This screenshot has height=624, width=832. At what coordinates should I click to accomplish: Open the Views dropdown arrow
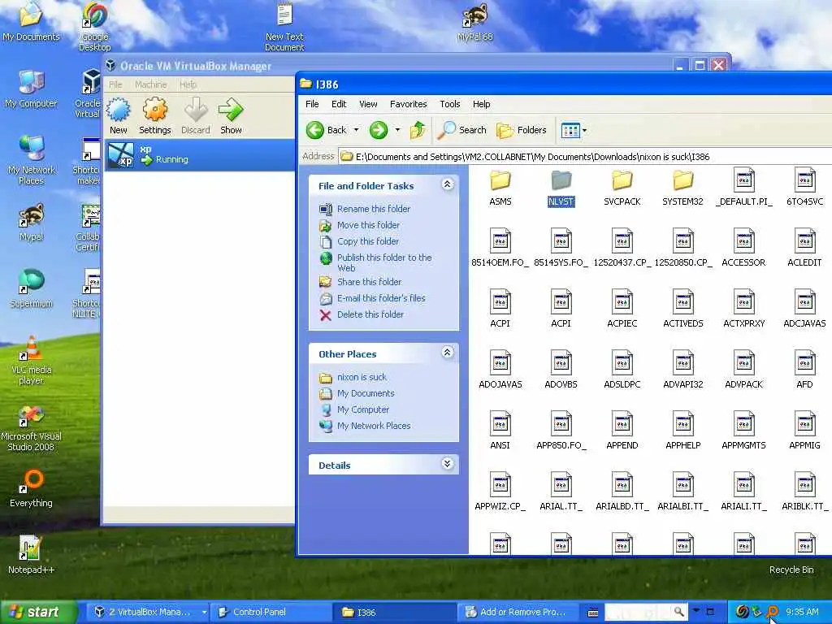click(x=584, y=130)
